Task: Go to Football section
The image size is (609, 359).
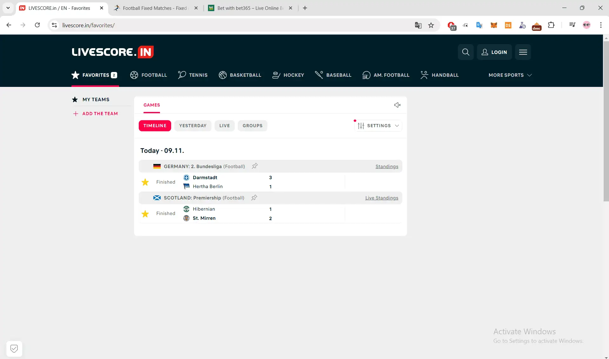Action: 148,75
